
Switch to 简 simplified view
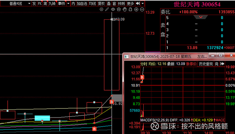click(45, 4)
